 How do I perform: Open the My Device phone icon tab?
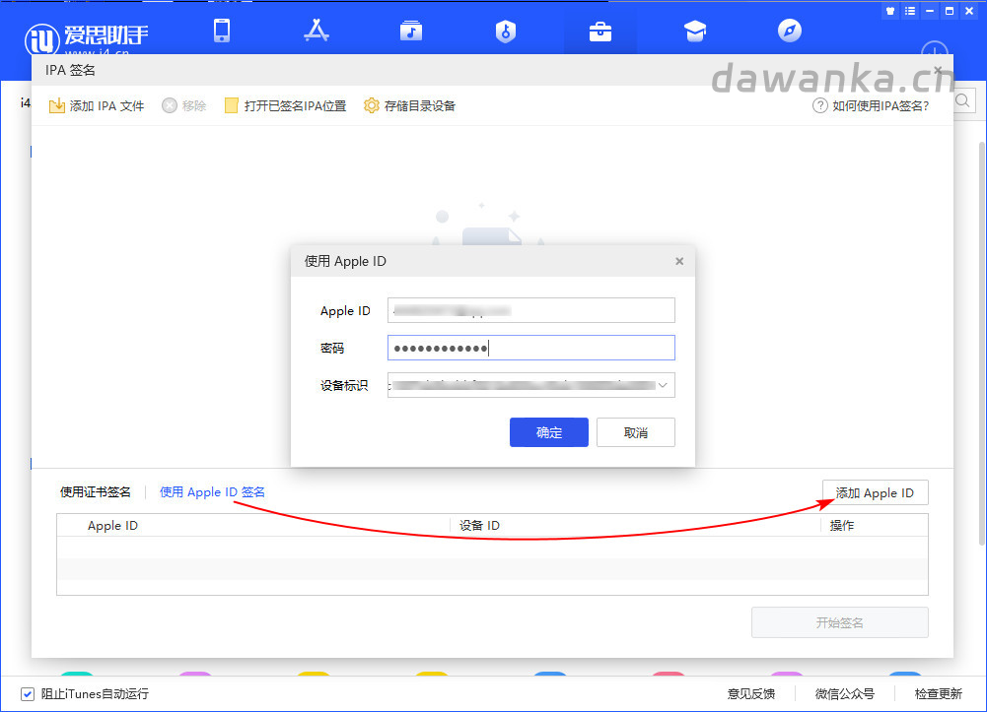(222, 31)
